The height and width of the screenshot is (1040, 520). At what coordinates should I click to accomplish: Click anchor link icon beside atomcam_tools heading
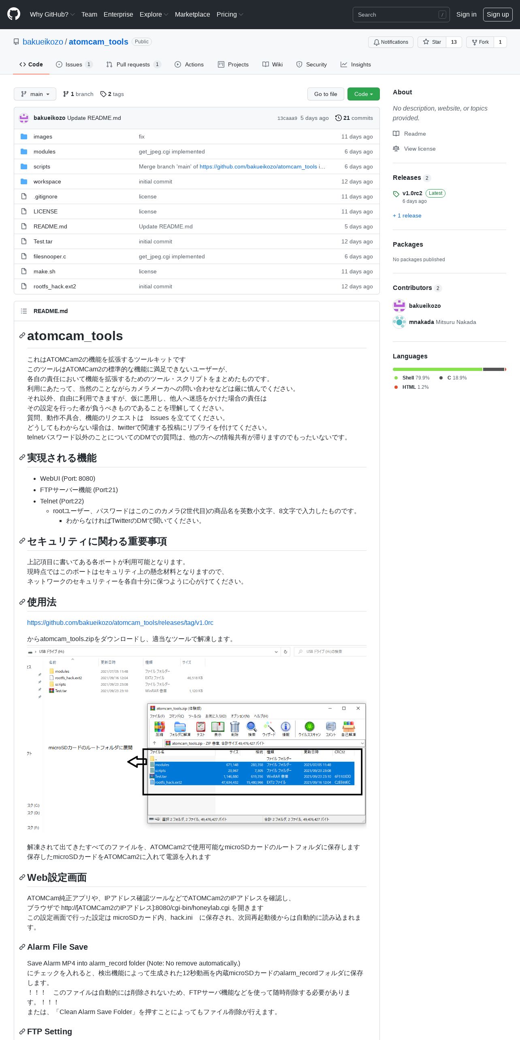tap(22, 336)
